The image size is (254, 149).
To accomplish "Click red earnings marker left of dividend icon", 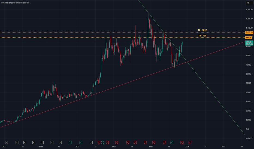I will pos(99,142).
